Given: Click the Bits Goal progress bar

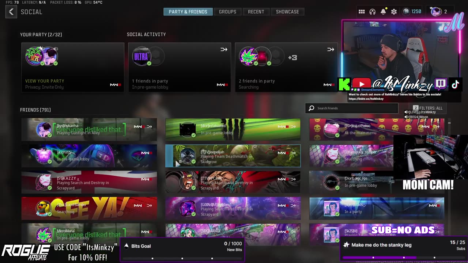Looking at the screenshot, I should 182,258.
